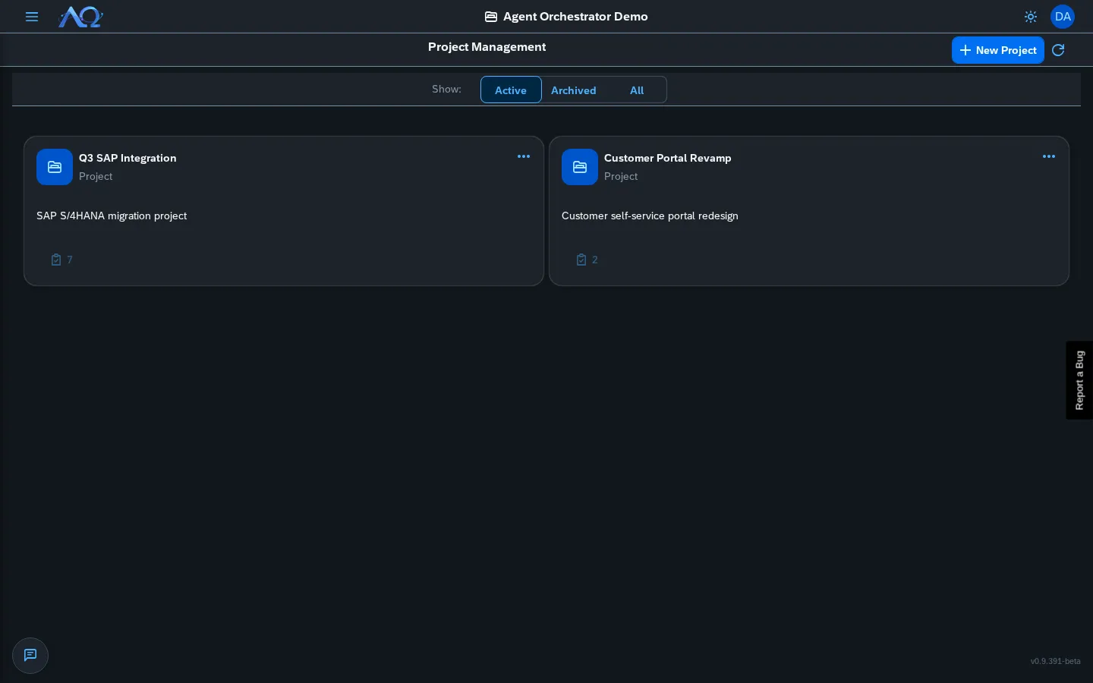
Task: Toggle the light/dark theme sun icon
Action: [x=1031, y=17]
